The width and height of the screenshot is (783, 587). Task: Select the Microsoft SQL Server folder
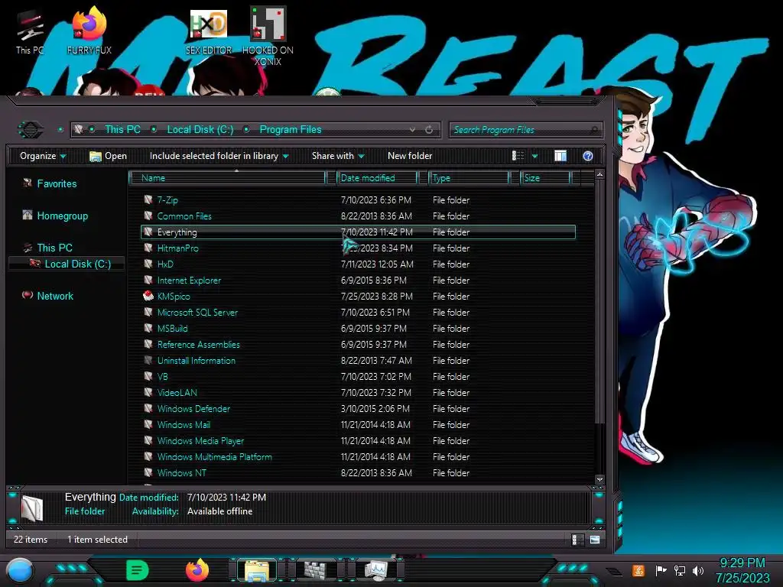(x=197, y=313)
